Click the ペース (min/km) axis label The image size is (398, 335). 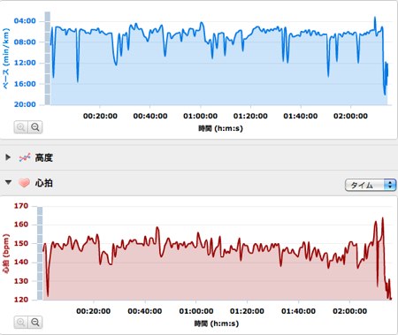click(x=6, y=58)
